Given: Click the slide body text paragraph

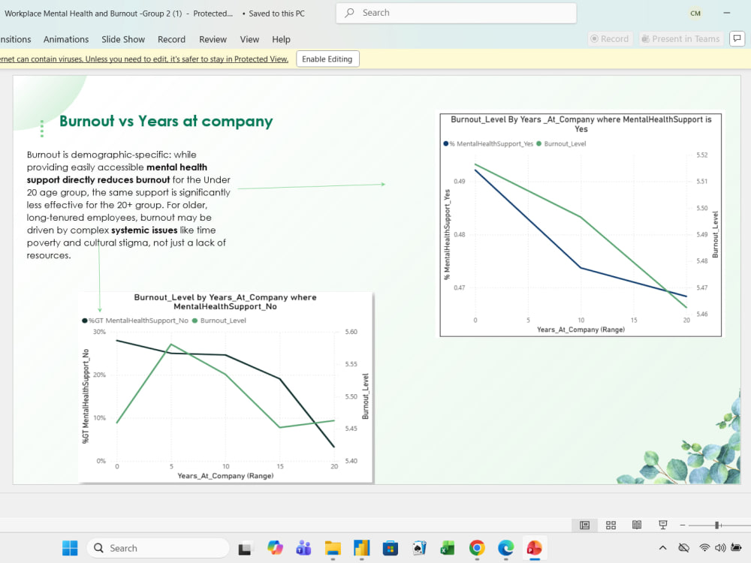Looking at the screenshot, I should coord(128,205).
